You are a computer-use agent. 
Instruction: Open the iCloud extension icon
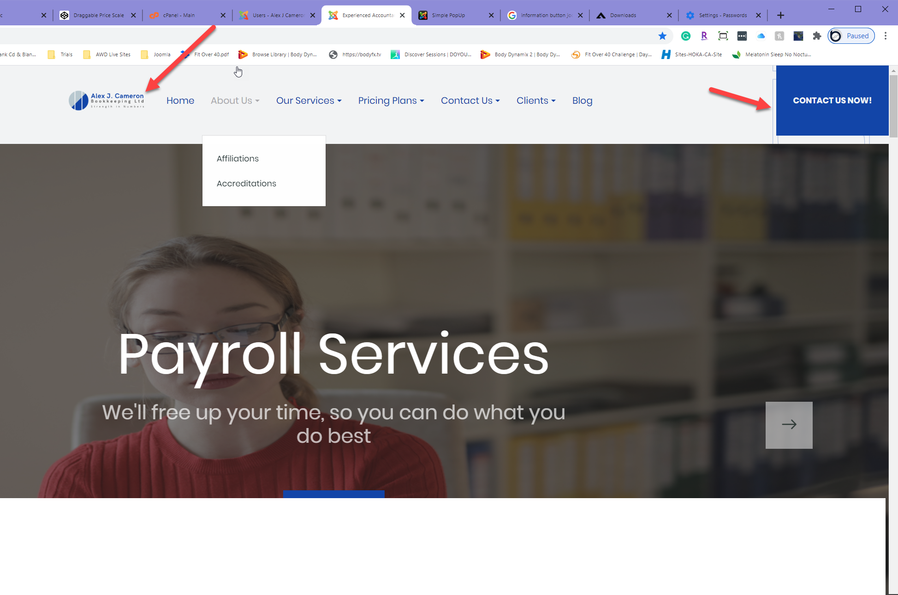tap(761, 36)
